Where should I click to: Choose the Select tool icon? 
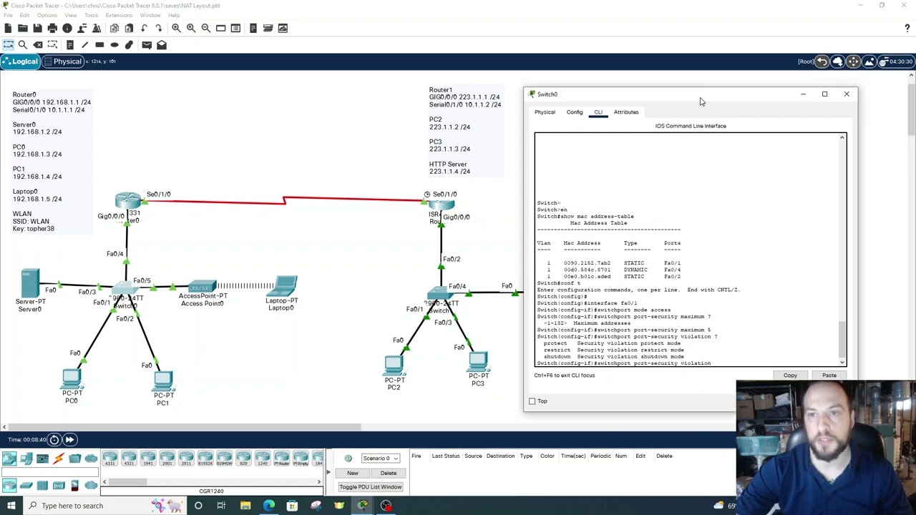tap(8, 44)
